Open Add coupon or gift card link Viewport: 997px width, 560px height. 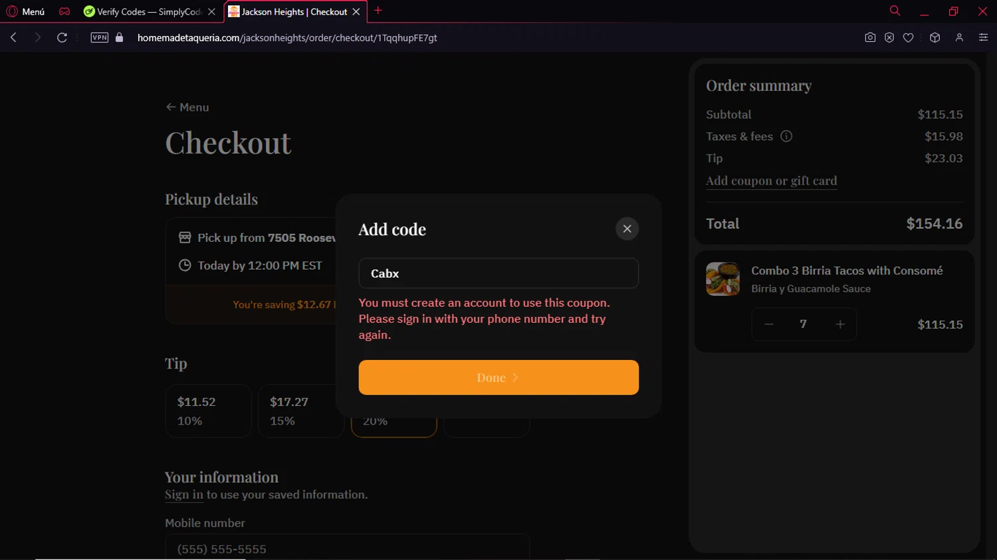point(771,181)
